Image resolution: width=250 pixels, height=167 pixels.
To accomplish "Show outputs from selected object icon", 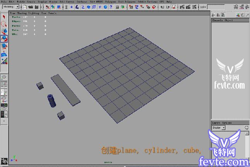I will click(168, 7).
